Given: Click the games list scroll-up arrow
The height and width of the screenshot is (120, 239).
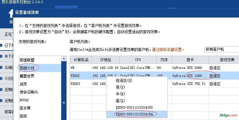Looking at the screenshot, I should click(64, 58).
